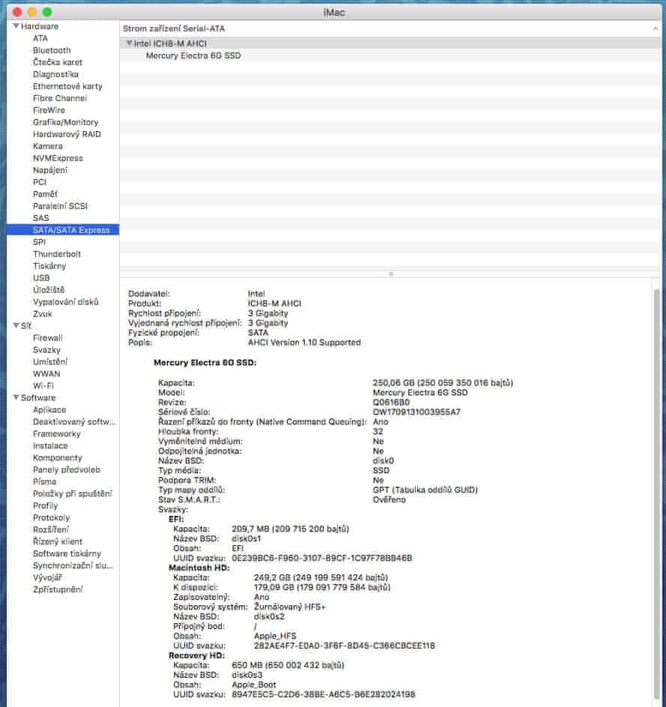Select Komponenty entry
666x707 pixels.
tap(58, 458)
